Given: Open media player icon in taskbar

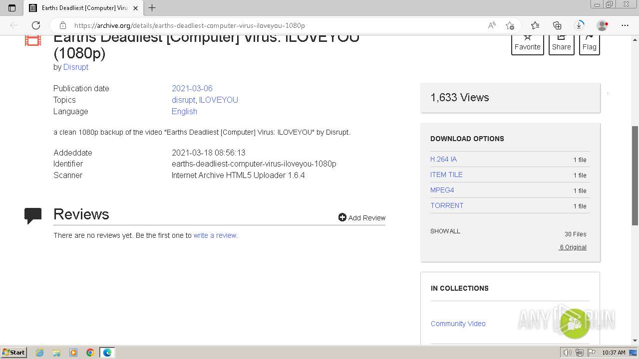Looking at the screenshot, I should 73,353.
